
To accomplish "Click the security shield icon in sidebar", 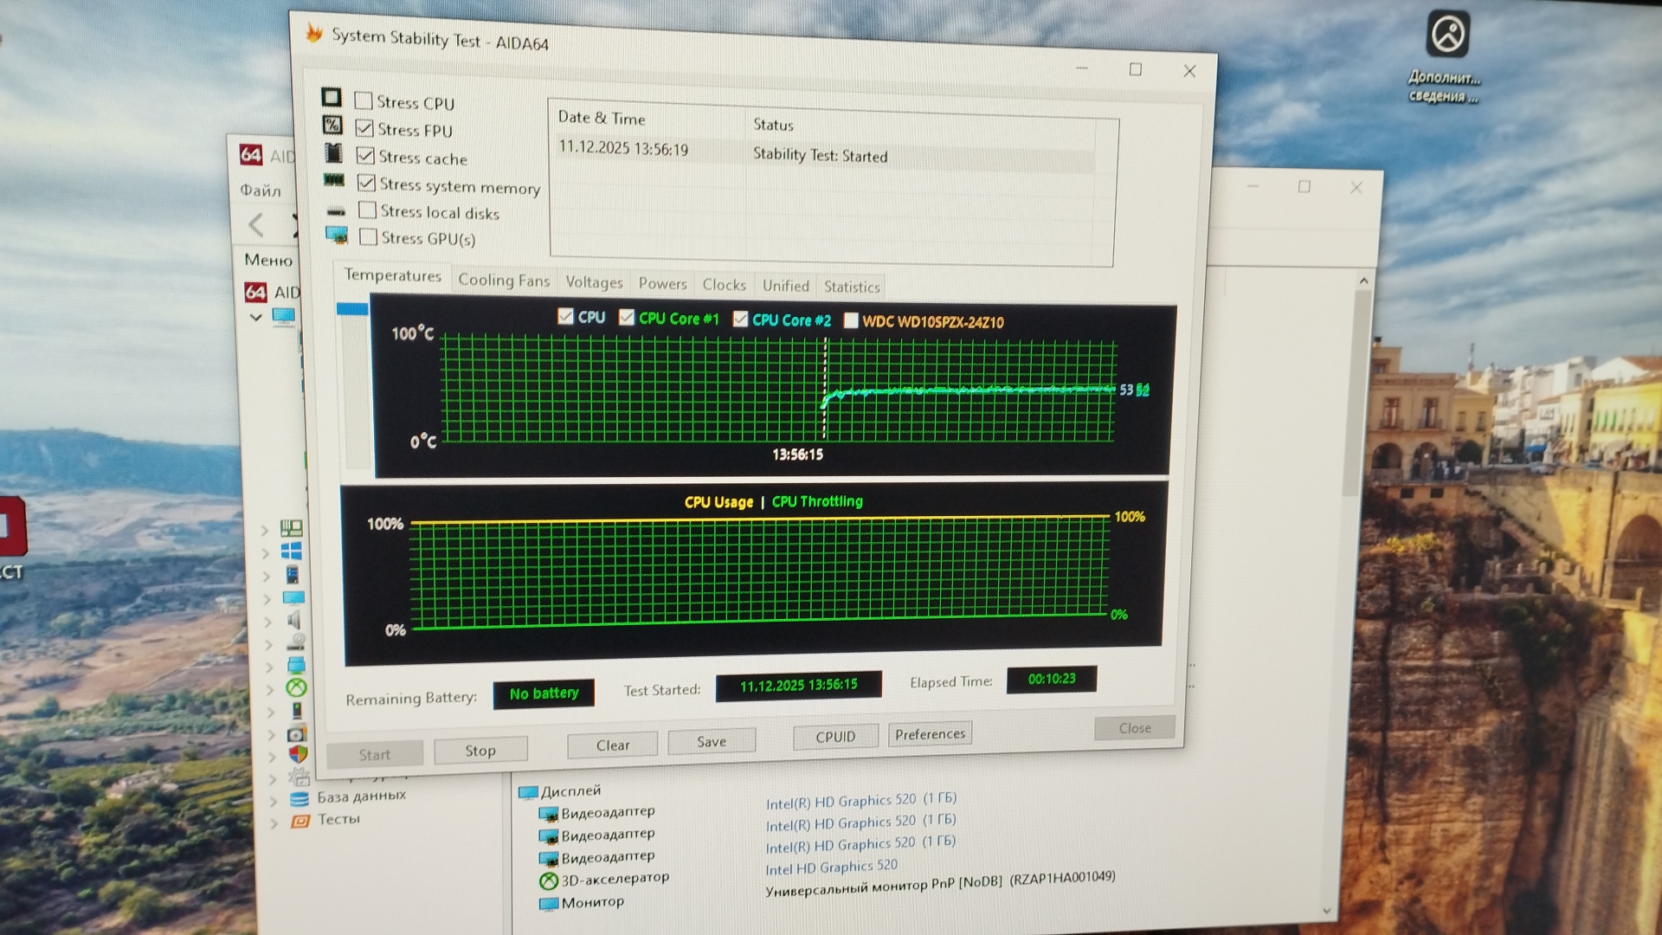I will click(x=298, y=755).
